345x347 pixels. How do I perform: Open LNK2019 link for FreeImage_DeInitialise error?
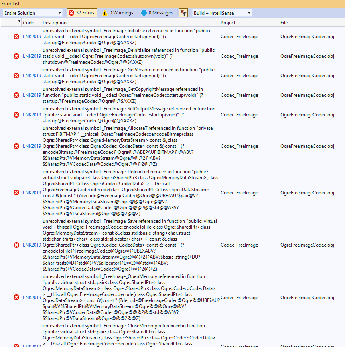point(32,56)
